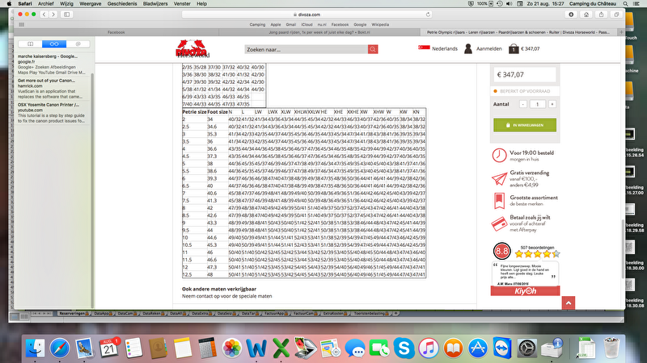This screenshot has width=647, height=363.
Task: Click the Divoza logo
Action: (190, 48)
